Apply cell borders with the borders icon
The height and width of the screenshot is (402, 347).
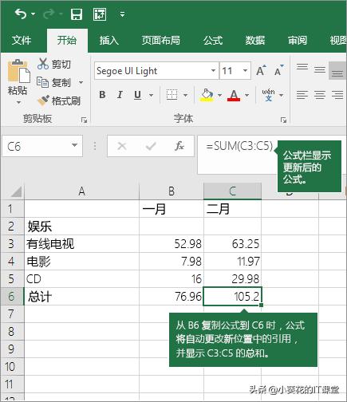click(172, 95)
